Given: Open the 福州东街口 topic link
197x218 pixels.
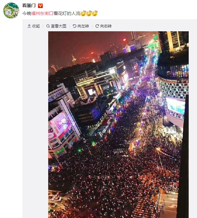Looking at the screenshot, I should tap(42, 13).
